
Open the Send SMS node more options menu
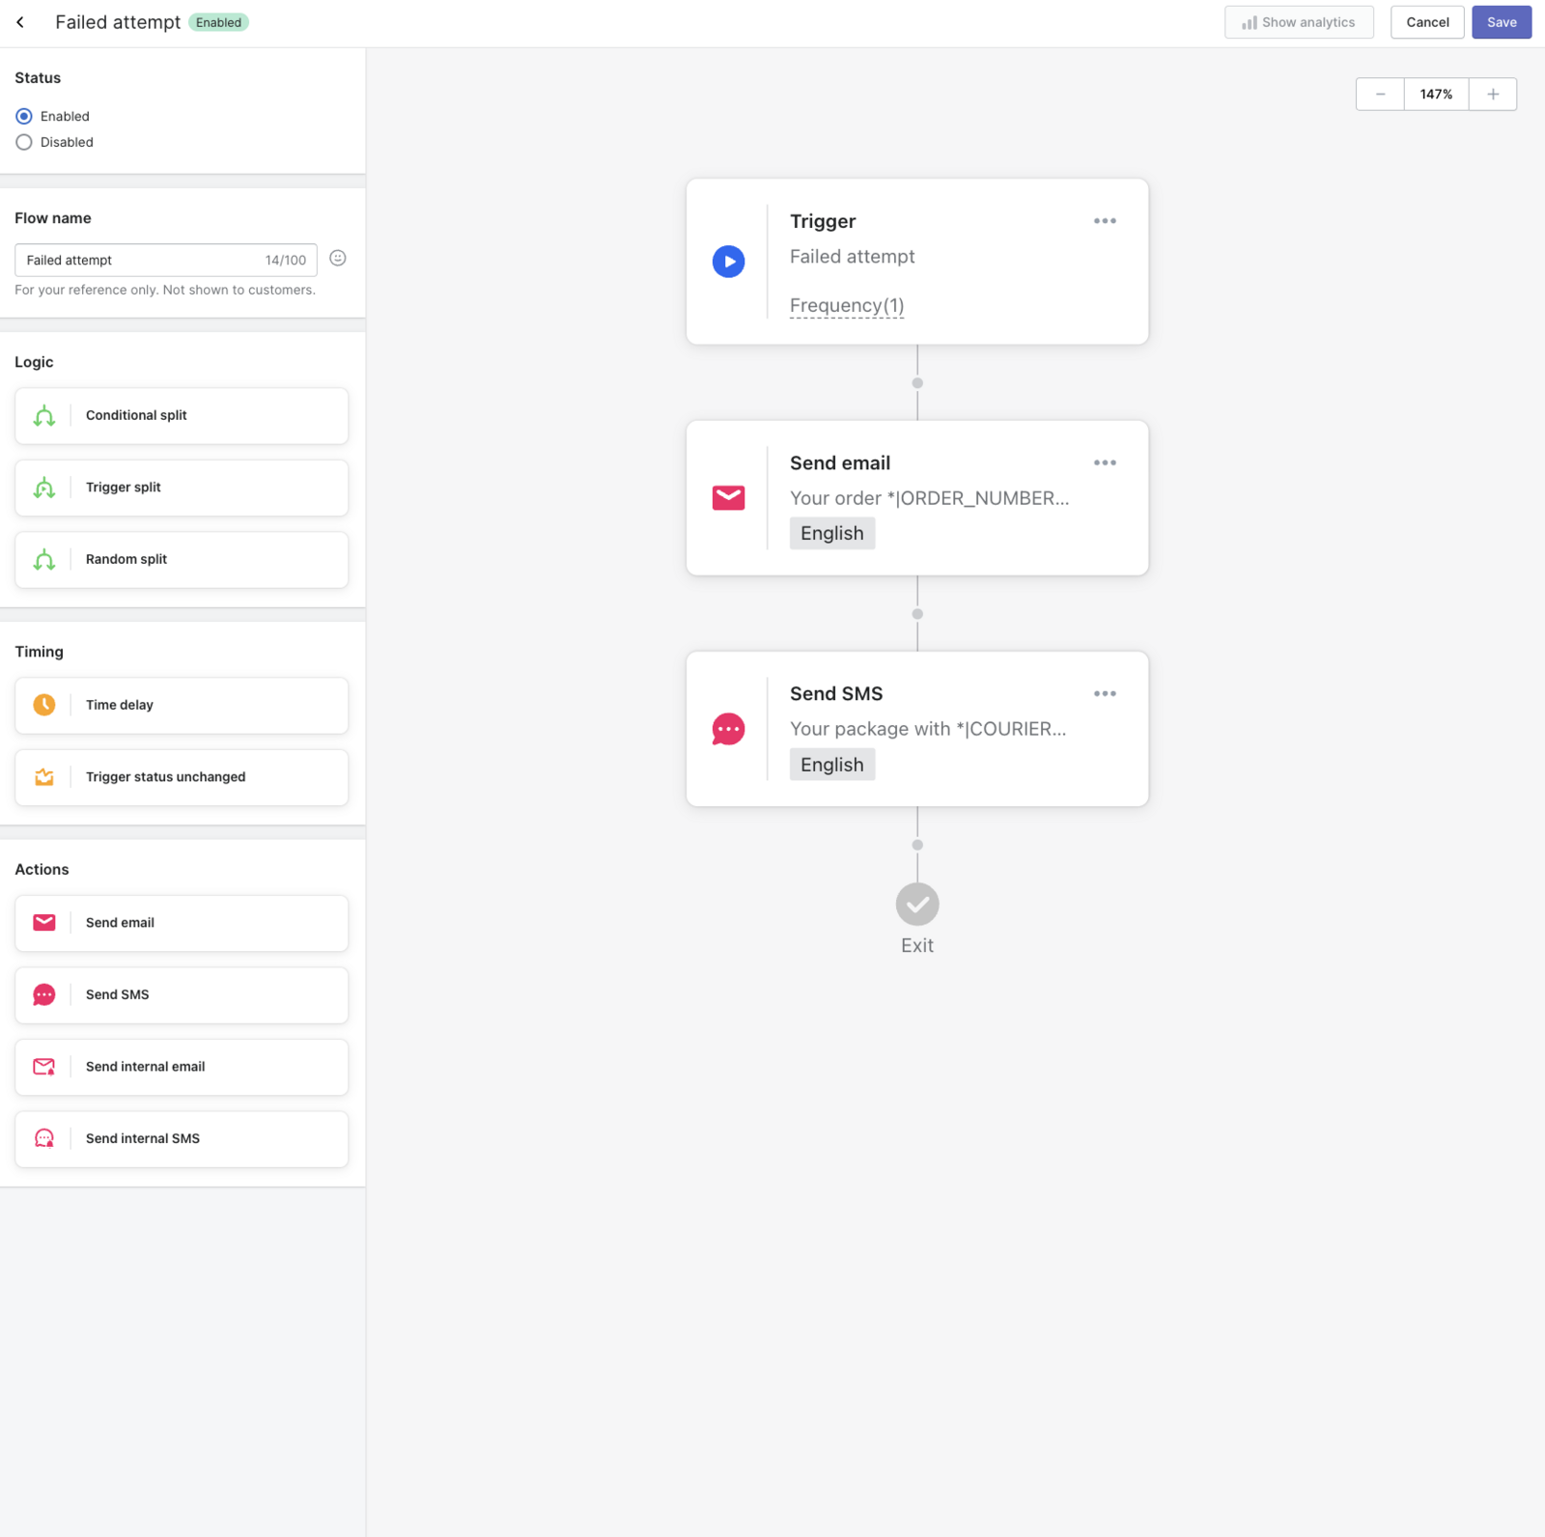tap(1106, 694)
